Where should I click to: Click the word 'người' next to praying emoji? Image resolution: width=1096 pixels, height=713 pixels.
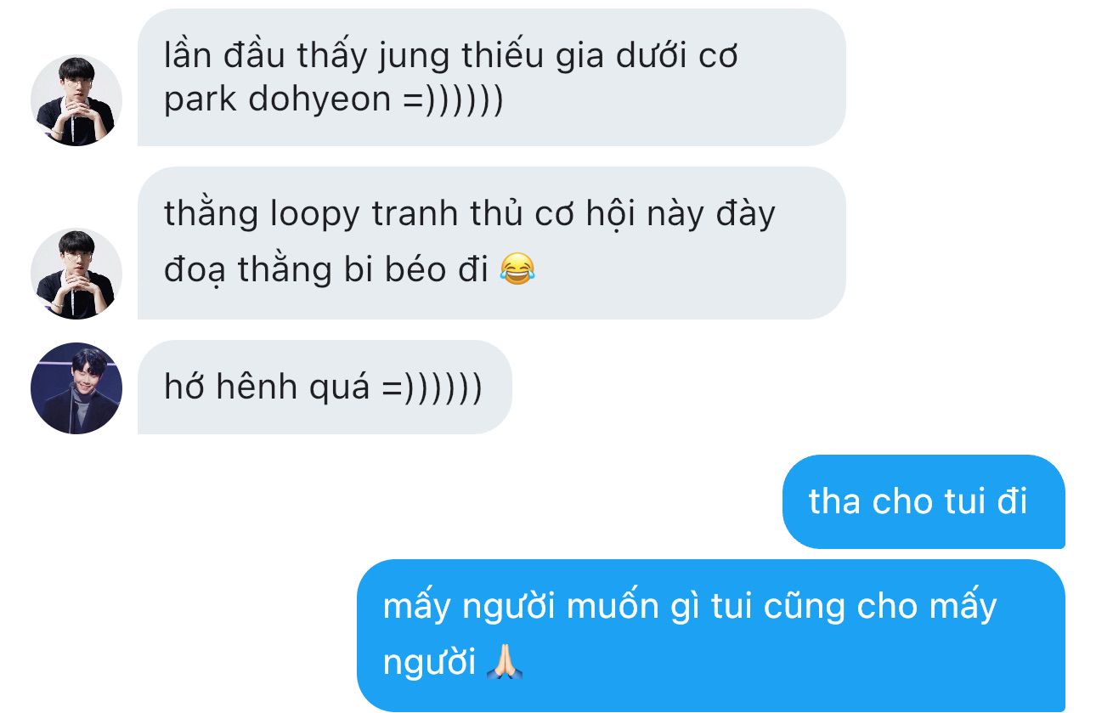[x=429, y=662]
